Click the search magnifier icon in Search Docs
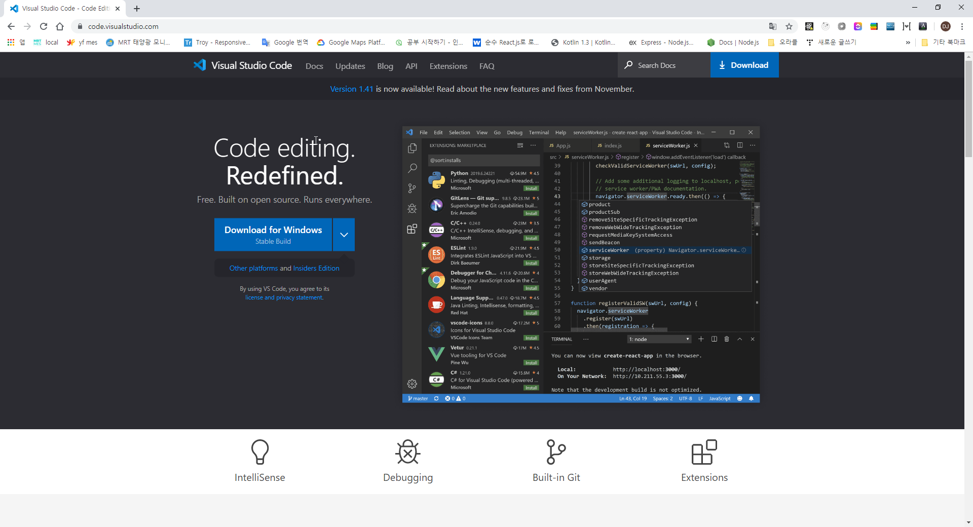 pos(628,65)
